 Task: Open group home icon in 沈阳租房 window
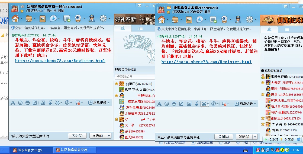click(15, 18)
